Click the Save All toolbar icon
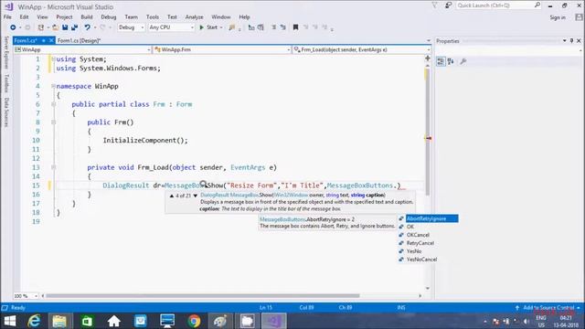The width and height of the screenshot is (585, 329). [74, 27]
